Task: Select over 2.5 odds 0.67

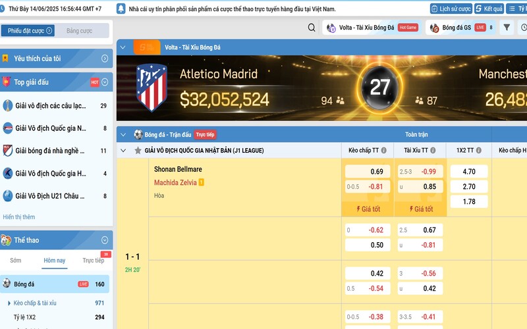Action: point(420,230)
